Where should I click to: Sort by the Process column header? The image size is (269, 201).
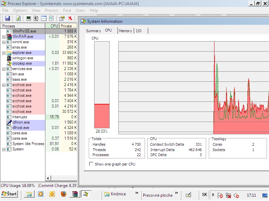coord(23,26)
